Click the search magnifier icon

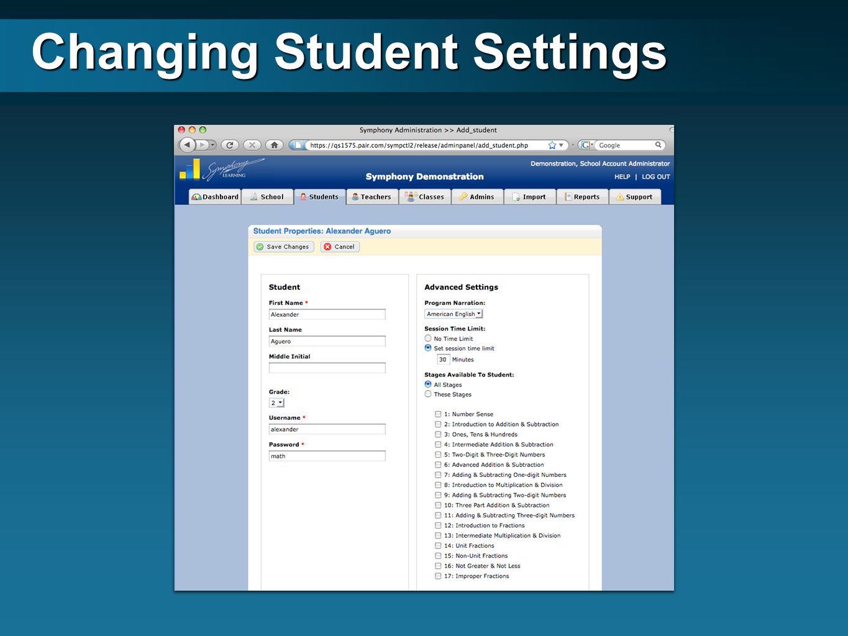coord(658,145)
